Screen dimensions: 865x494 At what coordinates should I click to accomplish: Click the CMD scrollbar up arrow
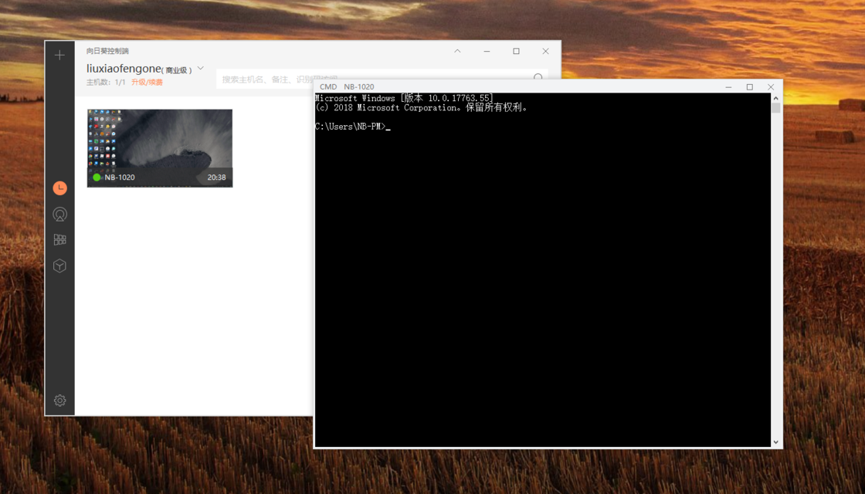point(775,98)
